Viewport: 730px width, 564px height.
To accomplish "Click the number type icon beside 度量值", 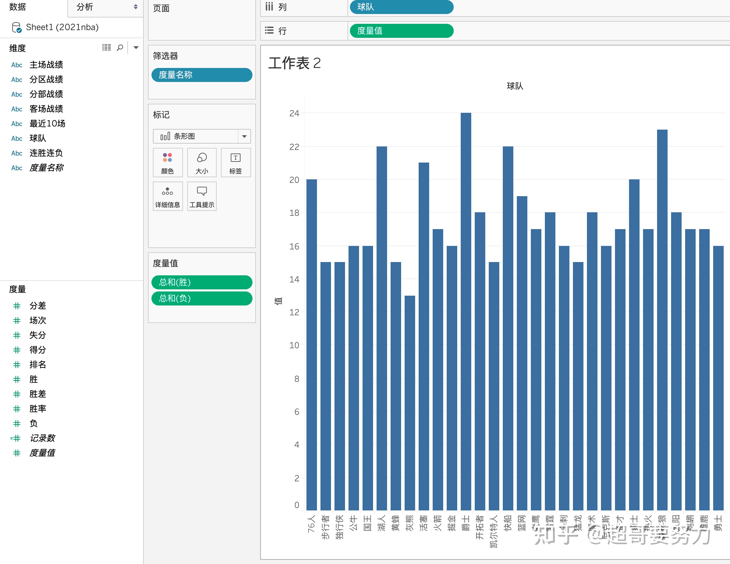I will (x=17, y=453).
